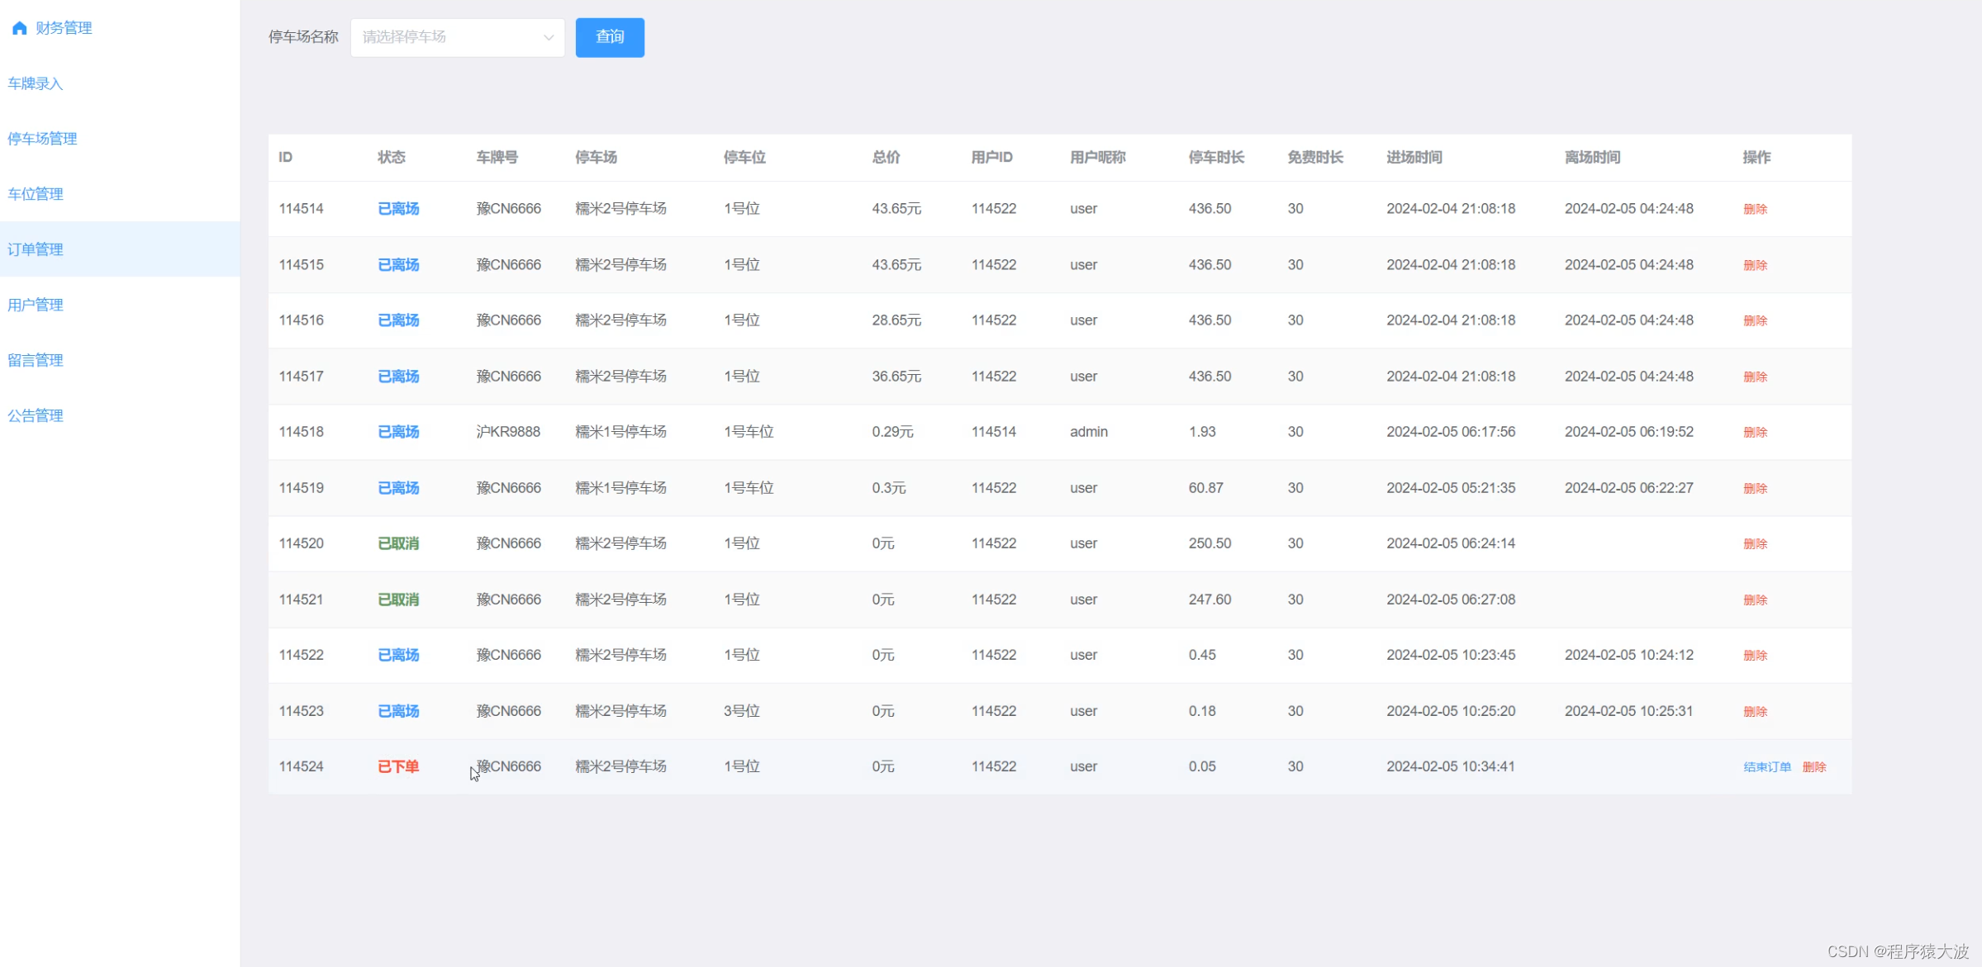Click the 已离场 status in row 114514

click(398, 209)
